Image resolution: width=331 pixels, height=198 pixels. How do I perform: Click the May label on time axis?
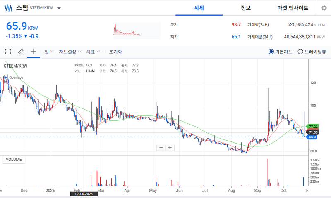(x=153, y=191)
